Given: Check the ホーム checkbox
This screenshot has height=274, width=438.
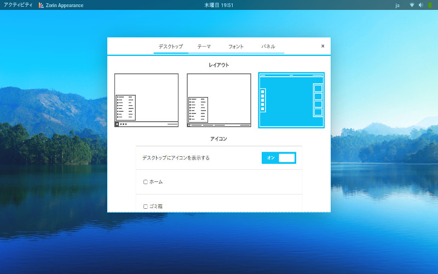Looking at the screenshot, I should tap(146, 182).
